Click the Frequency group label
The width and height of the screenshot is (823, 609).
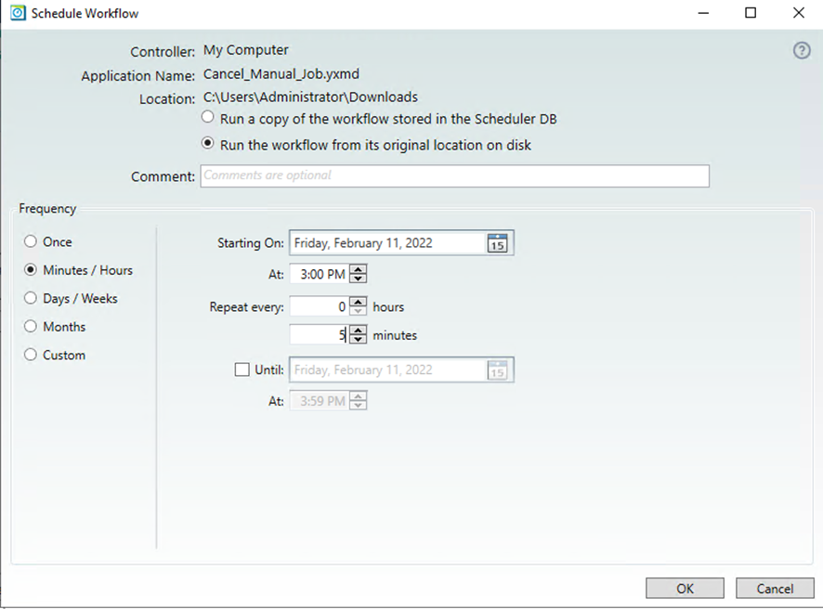47,209
